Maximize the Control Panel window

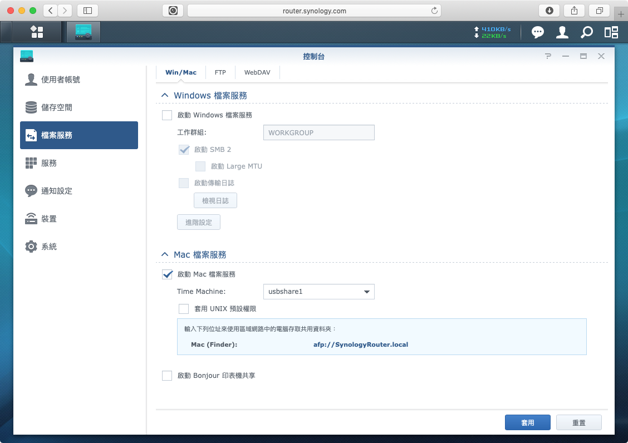(583, 56)
